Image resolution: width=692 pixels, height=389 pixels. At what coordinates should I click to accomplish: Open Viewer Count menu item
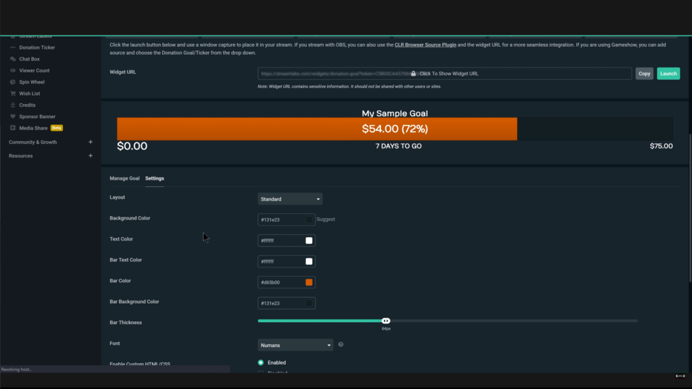point(34,70)
